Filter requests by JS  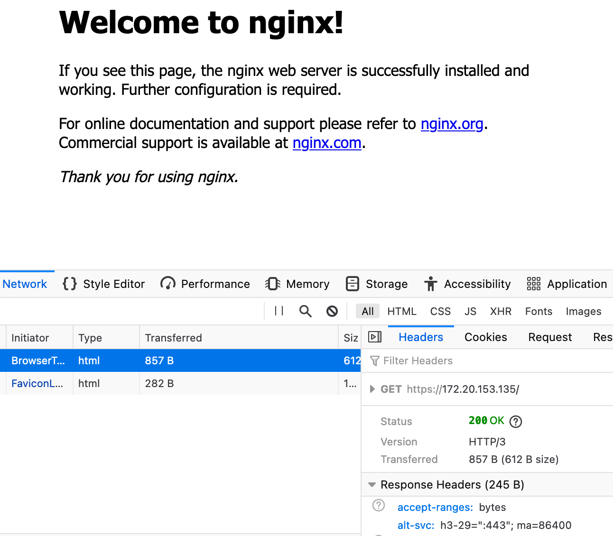click(x=470, y=311)
